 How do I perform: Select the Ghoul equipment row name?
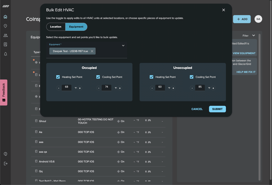(43, 121)
